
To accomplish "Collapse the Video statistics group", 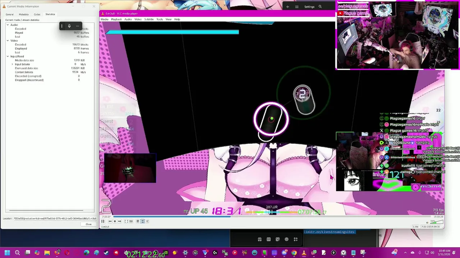I will click(x=8, y=40).
